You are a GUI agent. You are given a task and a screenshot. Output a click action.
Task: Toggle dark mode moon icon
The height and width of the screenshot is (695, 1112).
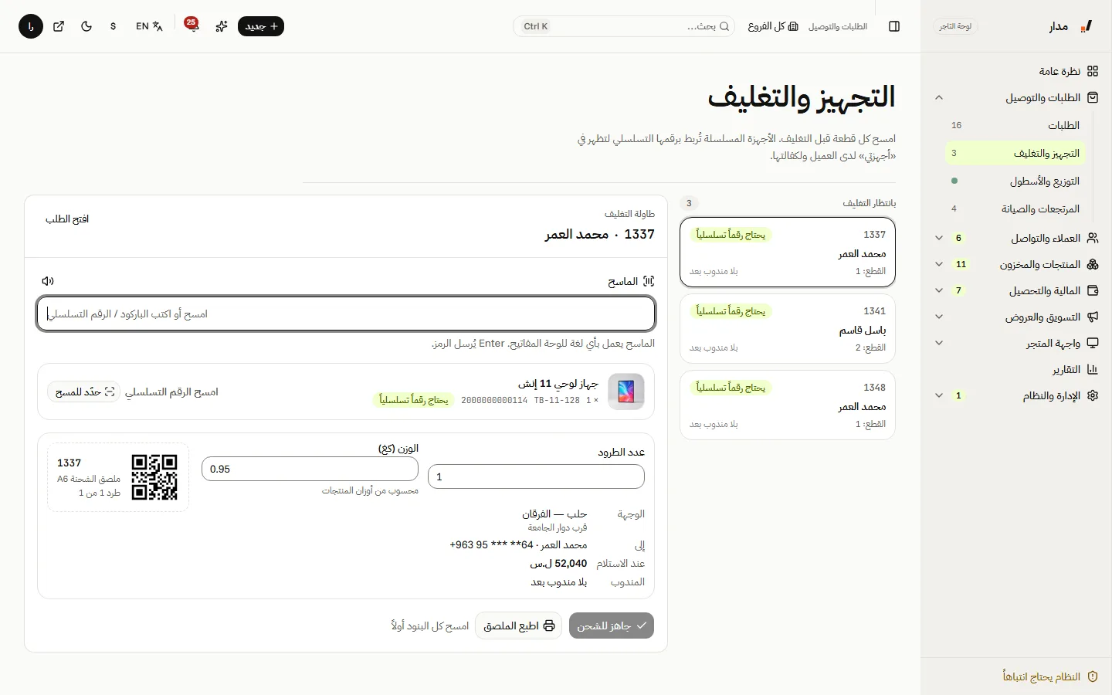point(86,26)
